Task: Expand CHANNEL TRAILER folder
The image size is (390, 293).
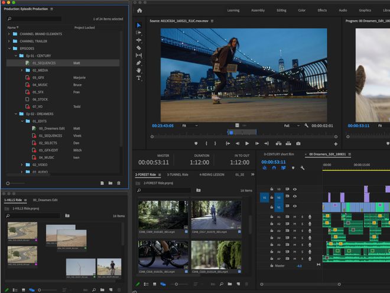Action: click(9, 41)
